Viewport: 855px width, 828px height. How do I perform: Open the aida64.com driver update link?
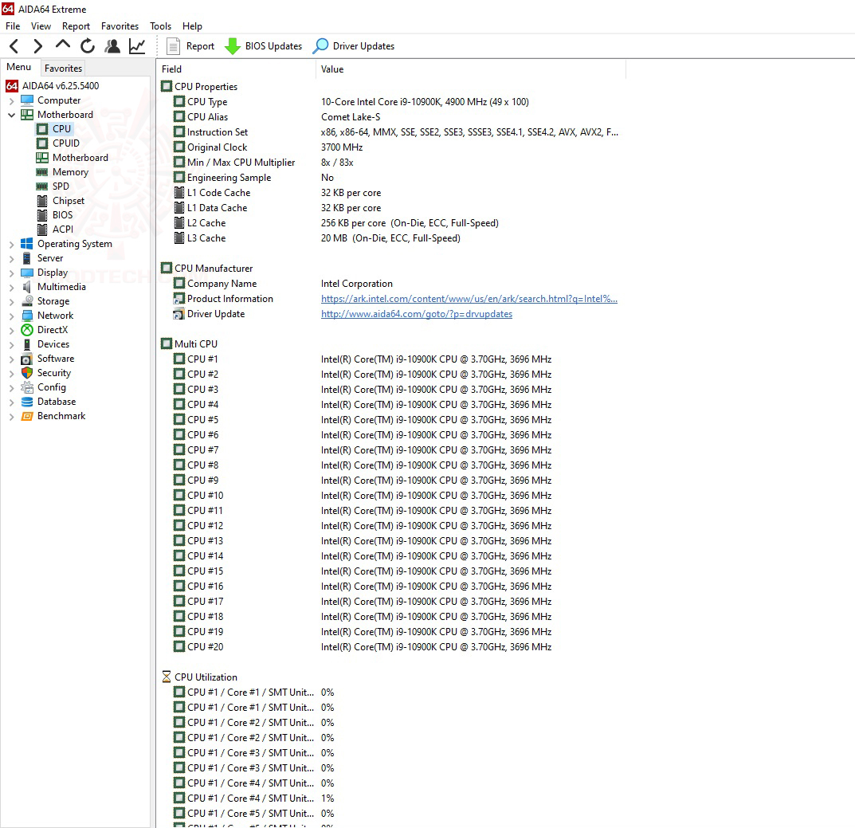pos(417,314)
